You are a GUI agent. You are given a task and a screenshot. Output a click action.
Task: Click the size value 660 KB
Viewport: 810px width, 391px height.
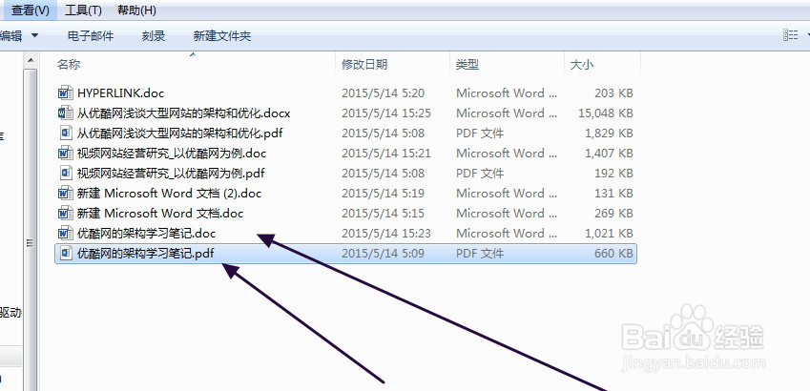point(613,253)
